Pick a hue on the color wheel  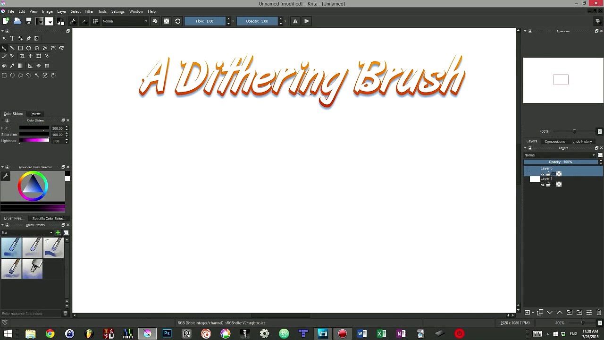[x=33, y=186]
